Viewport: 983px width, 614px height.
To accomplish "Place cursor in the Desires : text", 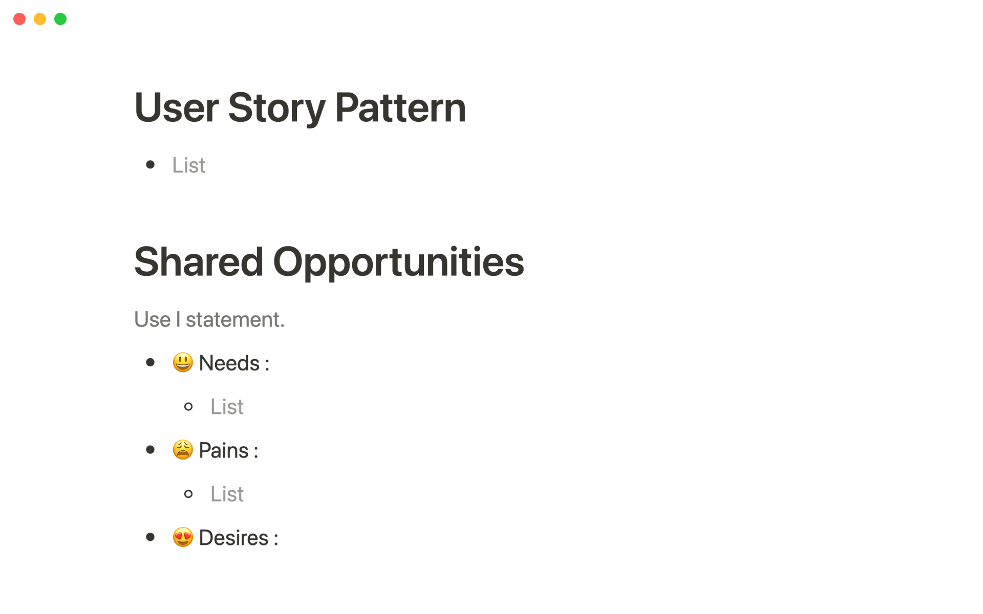I will 239,538.
